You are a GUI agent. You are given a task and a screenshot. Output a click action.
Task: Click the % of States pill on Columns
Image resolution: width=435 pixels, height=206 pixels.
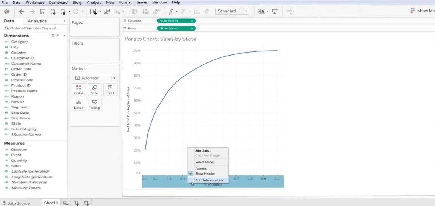(176, 21)
